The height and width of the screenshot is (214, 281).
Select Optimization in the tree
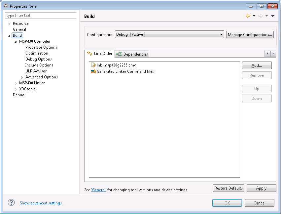coord(37,53)
